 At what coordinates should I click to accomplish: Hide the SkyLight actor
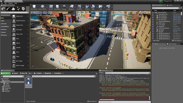click(x=153, y=32)
